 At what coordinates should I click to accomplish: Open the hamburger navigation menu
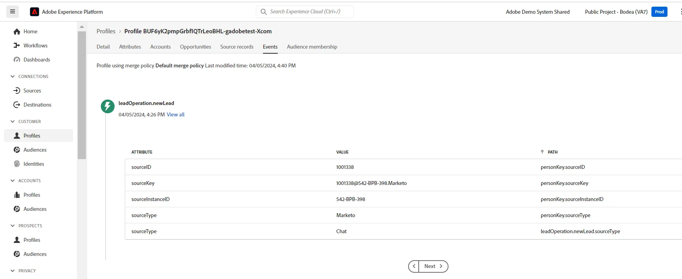pos(13,12)
